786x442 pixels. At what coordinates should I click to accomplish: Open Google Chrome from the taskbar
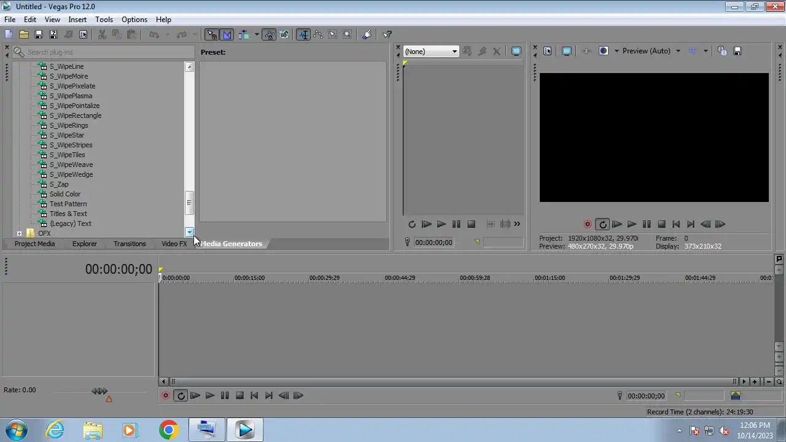click(168, 430)
